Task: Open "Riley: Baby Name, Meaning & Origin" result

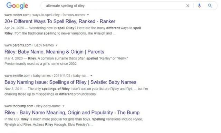Action: pos(54,52)
